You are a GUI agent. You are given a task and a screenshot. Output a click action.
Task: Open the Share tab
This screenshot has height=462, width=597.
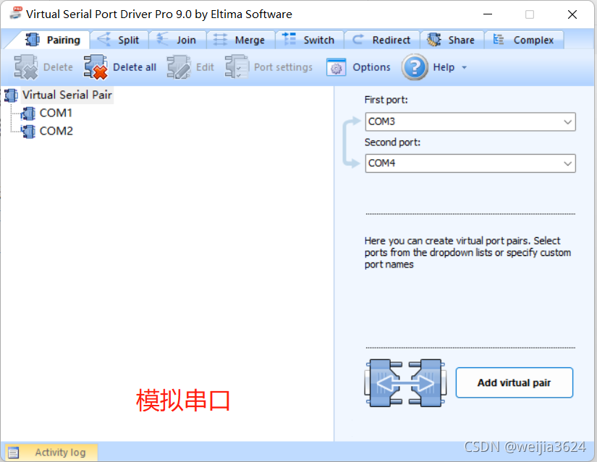click(x=452, y=40)
